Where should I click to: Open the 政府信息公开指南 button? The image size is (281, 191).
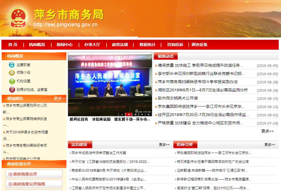(x=34, y=184)
